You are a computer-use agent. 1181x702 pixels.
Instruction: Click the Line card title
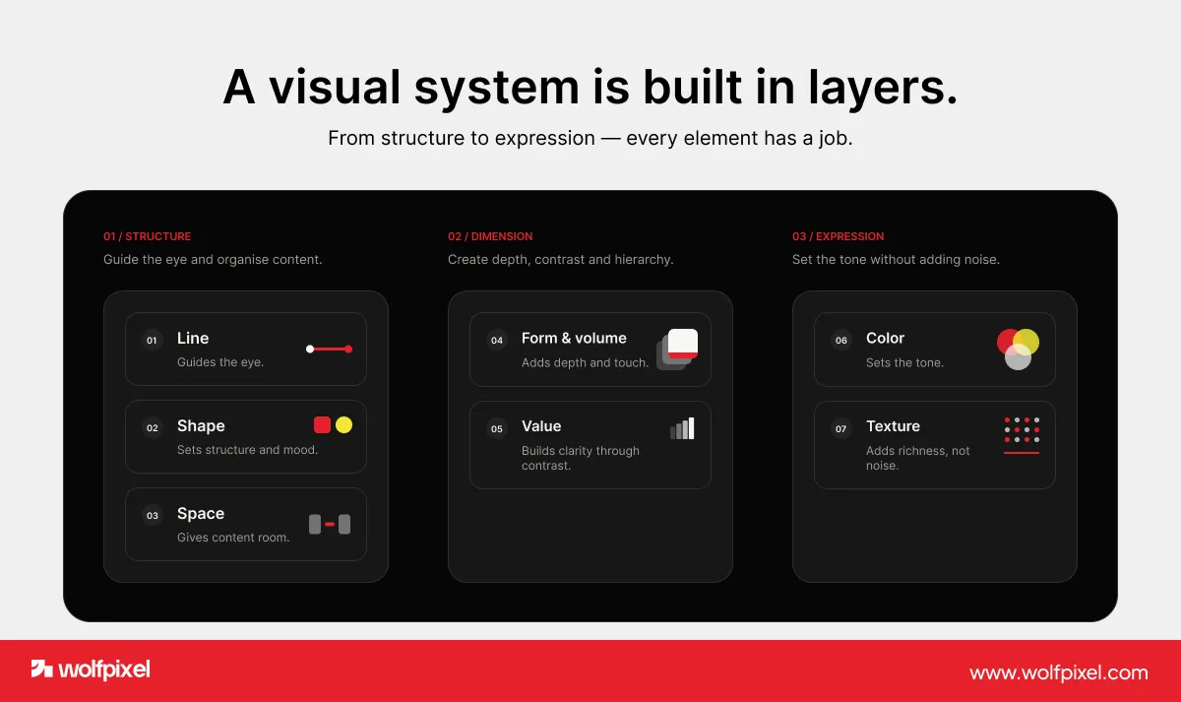tap(193, 338)
